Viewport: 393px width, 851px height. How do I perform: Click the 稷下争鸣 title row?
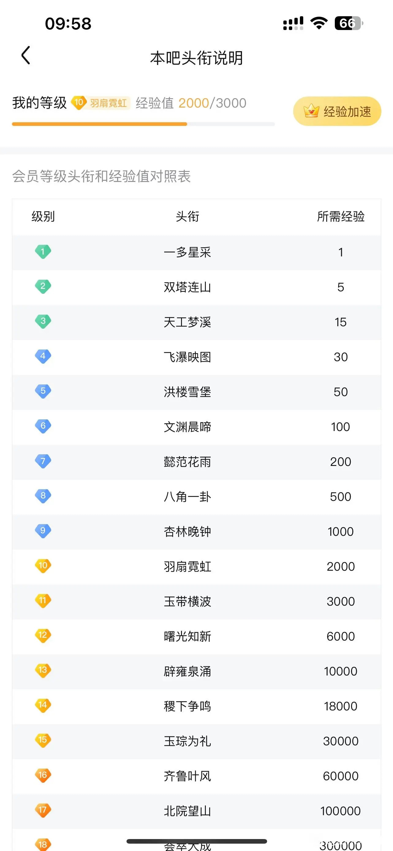click(x=197, y=706)
